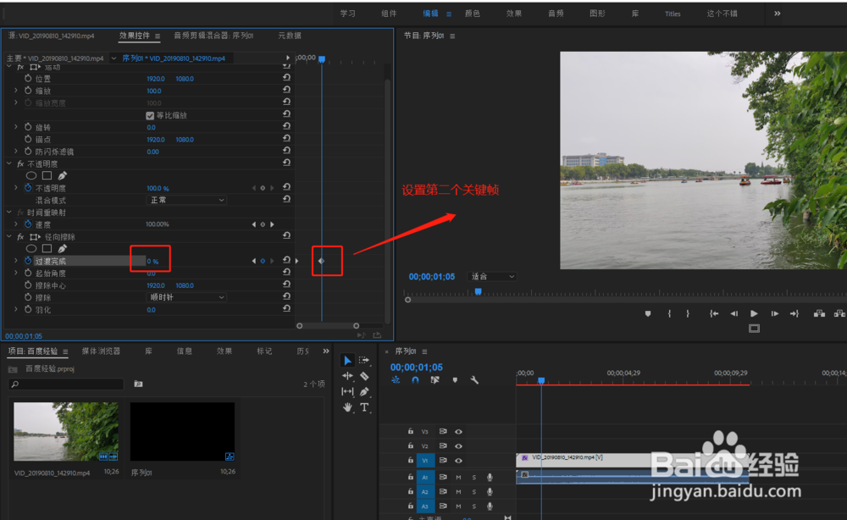
Task: Reset the 过渡完成 parameter
Action: pos(287,260)
